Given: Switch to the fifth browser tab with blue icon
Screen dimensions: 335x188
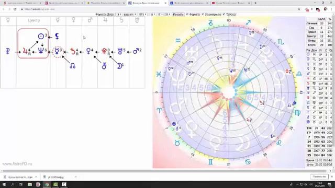Looking at the screenshot, I should click(189, 3).
